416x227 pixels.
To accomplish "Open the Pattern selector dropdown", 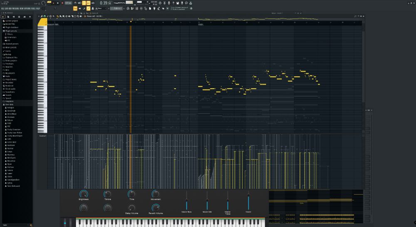I will point(116,8).
